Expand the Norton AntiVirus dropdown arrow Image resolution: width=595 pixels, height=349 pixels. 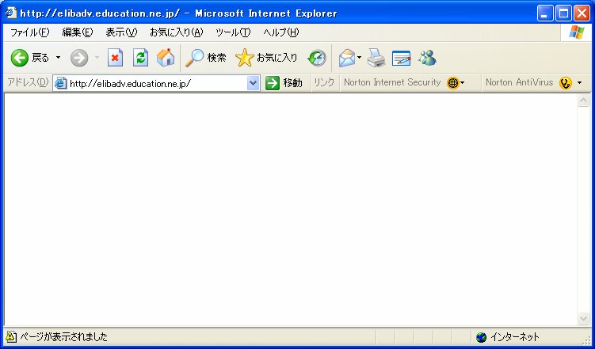pos(579,82)
